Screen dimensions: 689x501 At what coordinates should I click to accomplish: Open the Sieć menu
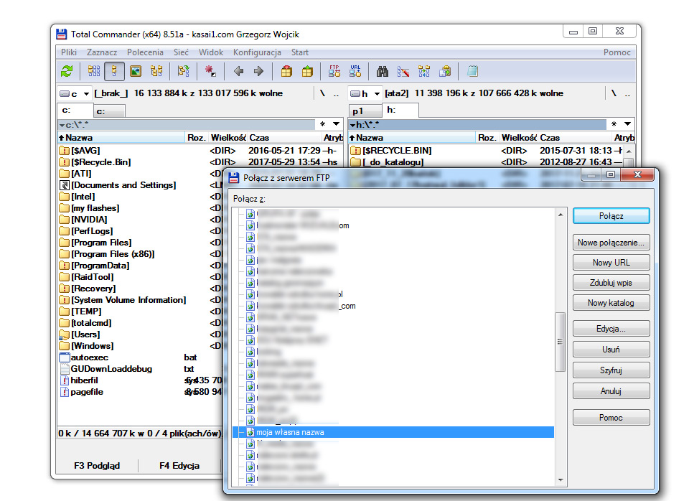(x=181, y=52)
